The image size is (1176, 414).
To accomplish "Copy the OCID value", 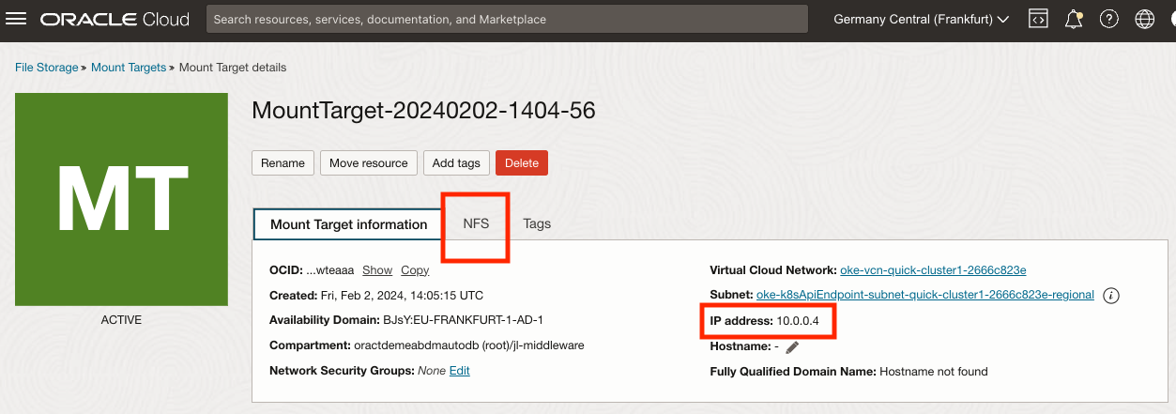I will point(415,269).
